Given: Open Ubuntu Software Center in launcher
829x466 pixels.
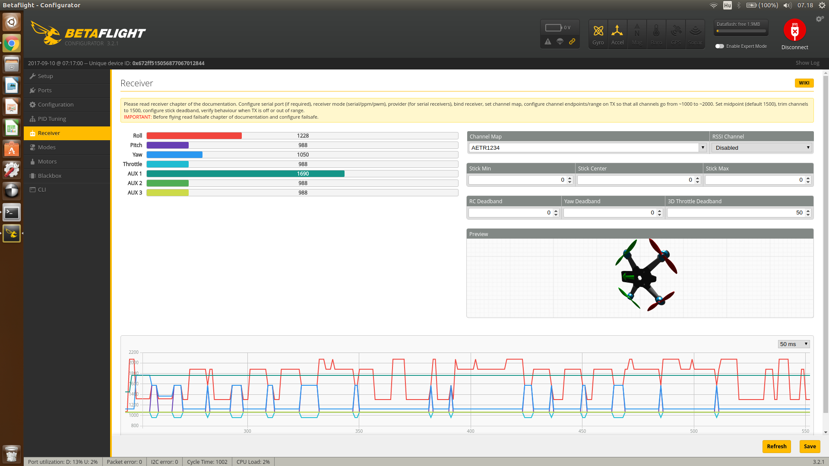Looking at the screenshot, I should [12, 149].
